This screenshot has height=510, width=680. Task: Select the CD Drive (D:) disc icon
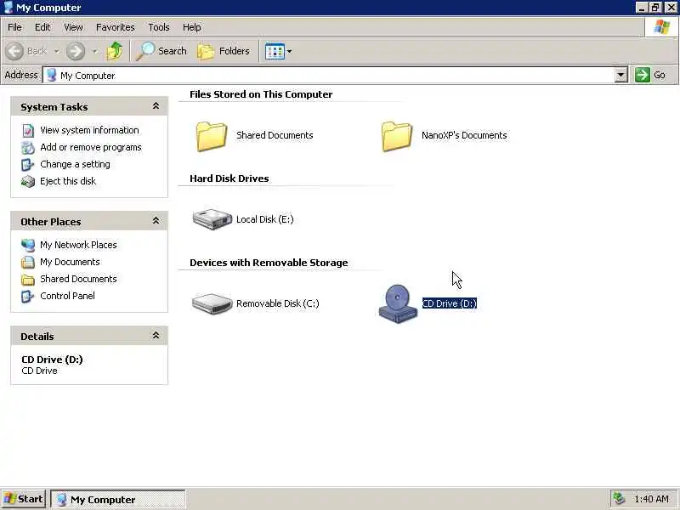[x=398, y=303]
